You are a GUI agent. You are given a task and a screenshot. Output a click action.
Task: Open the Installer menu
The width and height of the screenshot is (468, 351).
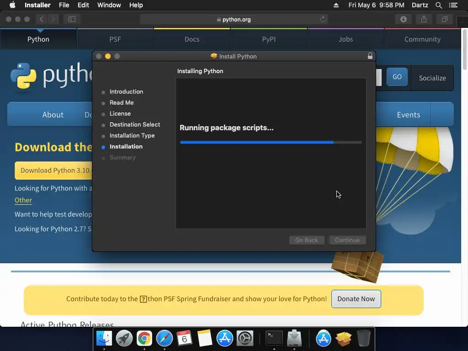tap(37, 5)
